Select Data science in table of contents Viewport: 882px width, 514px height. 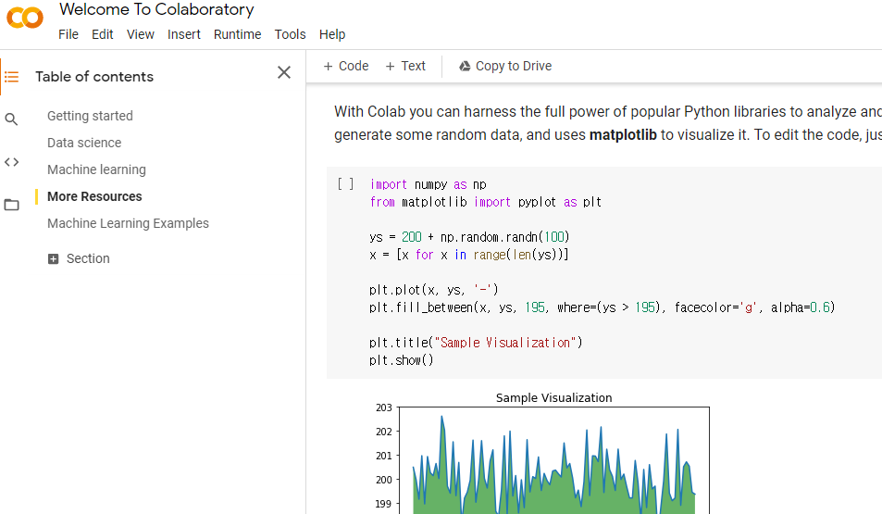pos(84,143)
